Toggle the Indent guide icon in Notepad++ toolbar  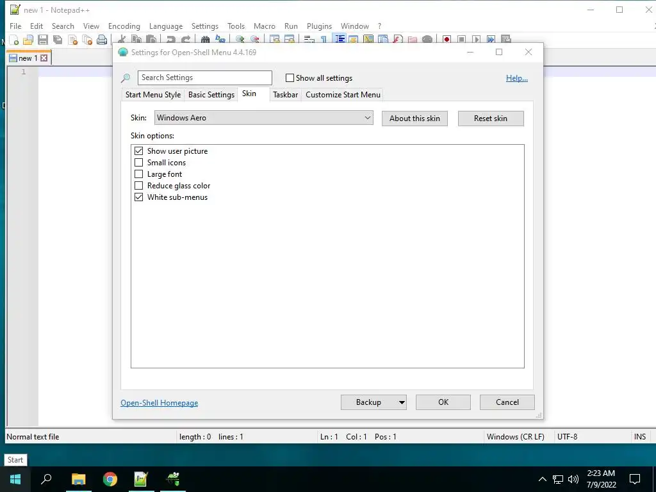pos(340,40)
